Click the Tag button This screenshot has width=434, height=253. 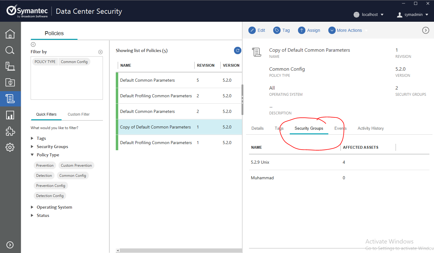281,30
